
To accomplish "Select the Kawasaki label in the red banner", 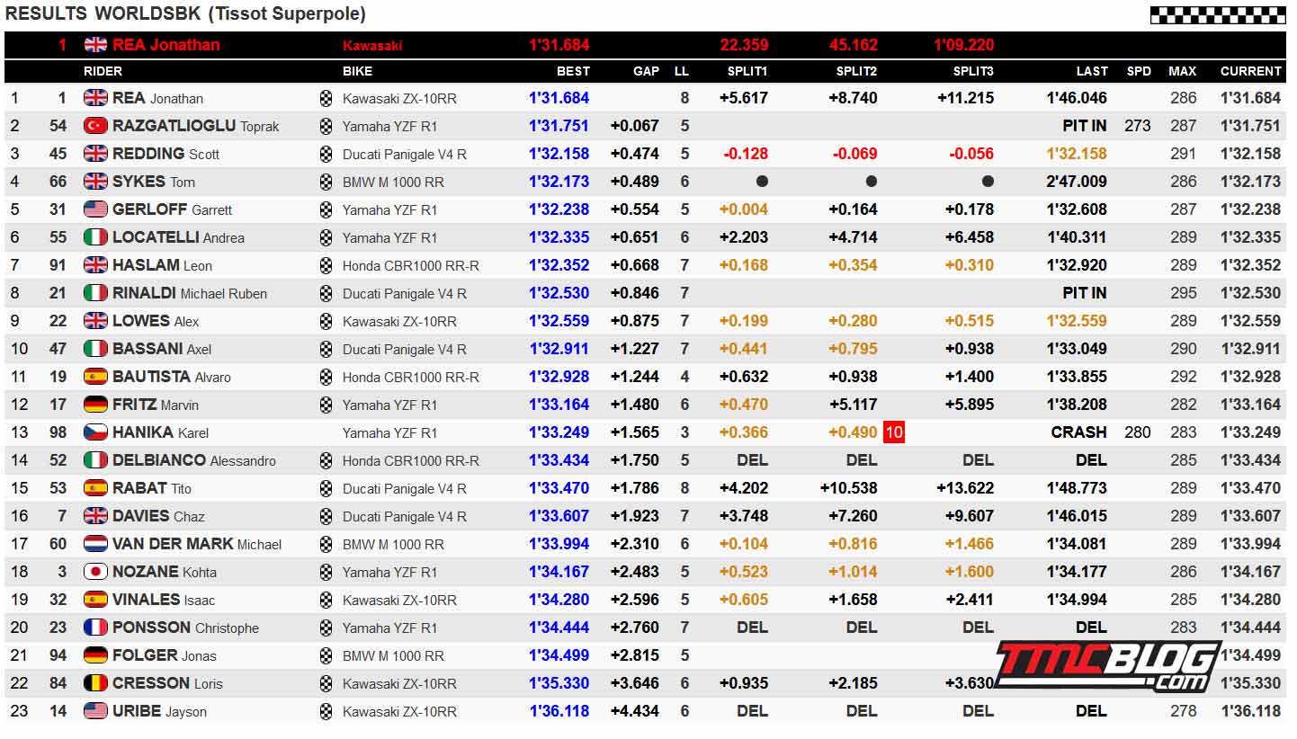I will pyautogui.click(x=372, y=46).
